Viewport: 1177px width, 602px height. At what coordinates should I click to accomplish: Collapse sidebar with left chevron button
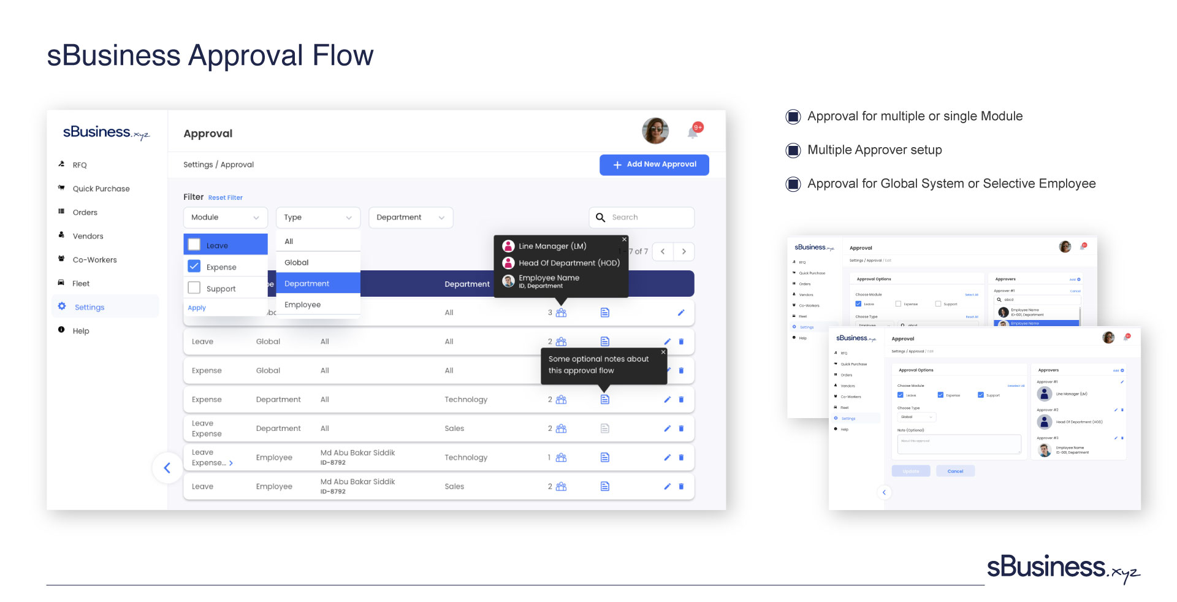[x=167, y=468]
